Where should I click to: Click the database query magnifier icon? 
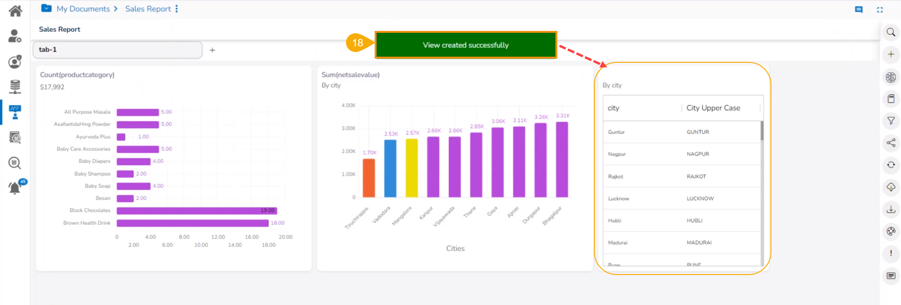click(15, 163)
